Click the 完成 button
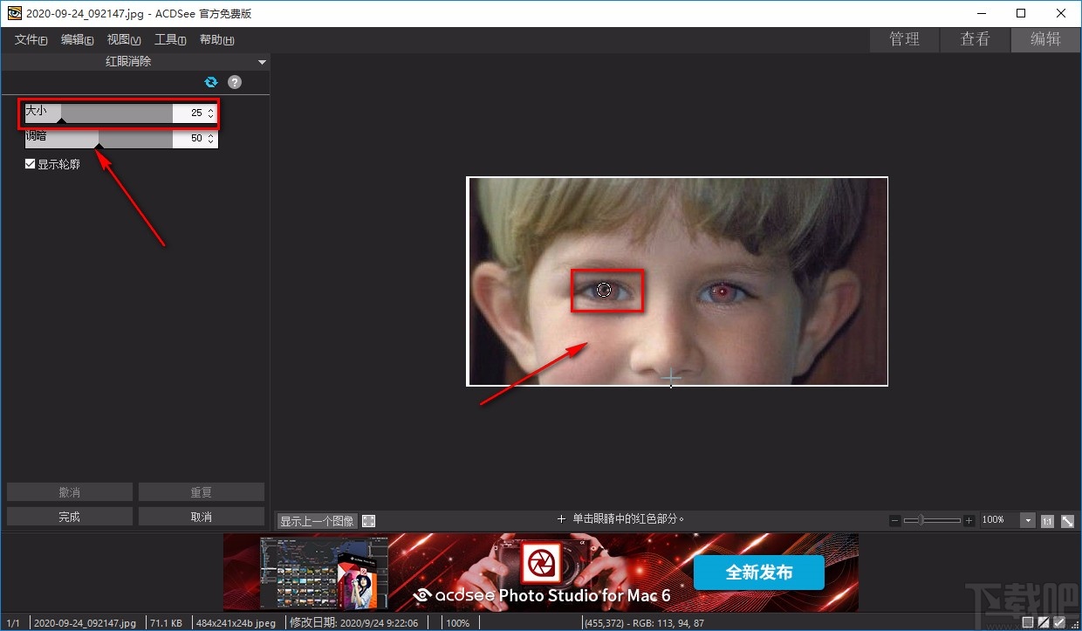Screen dimensions: 1082x631 (x=70, y=517)
